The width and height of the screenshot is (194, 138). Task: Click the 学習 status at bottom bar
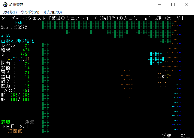click(x=166, y=135)
